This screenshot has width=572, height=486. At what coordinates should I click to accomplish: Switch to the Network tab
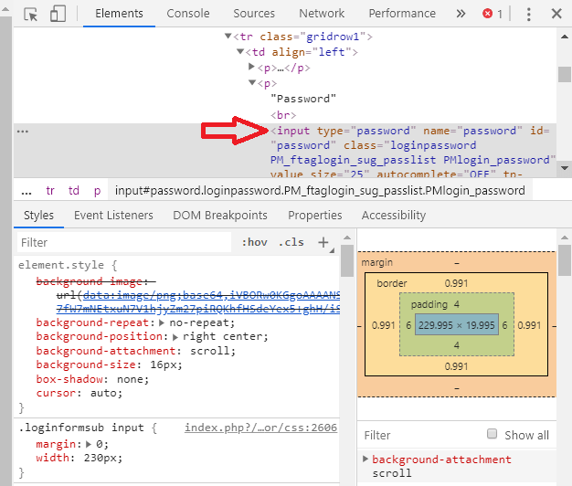click(322, 14)
